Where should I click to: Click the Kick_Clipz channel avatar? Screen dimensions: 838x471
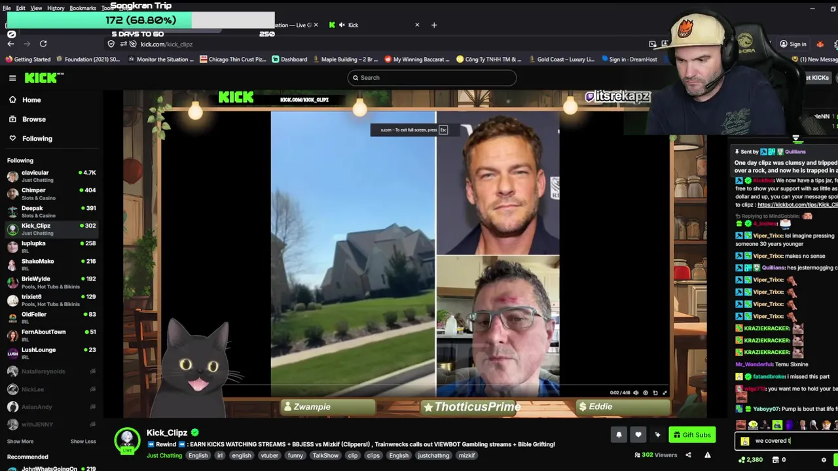(128, 441)
